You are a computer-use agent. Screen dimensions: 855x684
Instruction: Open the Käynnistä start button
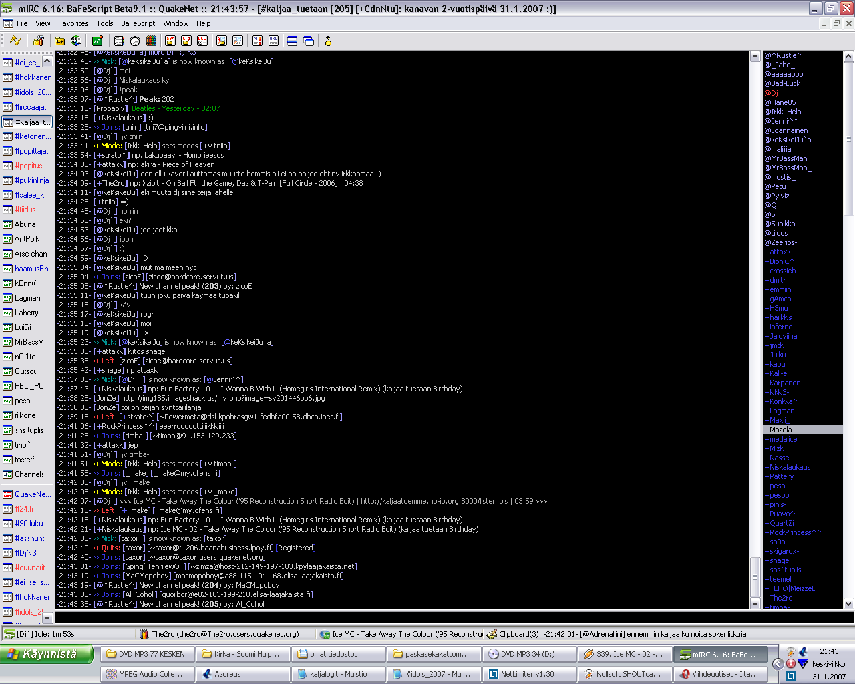pos(47,654)
